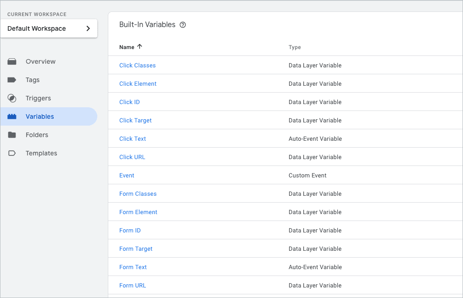The height and width of the screenshot is (298, 463).
Task: Open the Form Target variable
Action: coord(136,249)
